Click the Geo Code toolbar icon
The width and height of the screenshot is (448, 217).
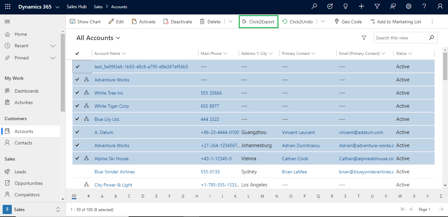pyautogui.click(x=348, y=21)
